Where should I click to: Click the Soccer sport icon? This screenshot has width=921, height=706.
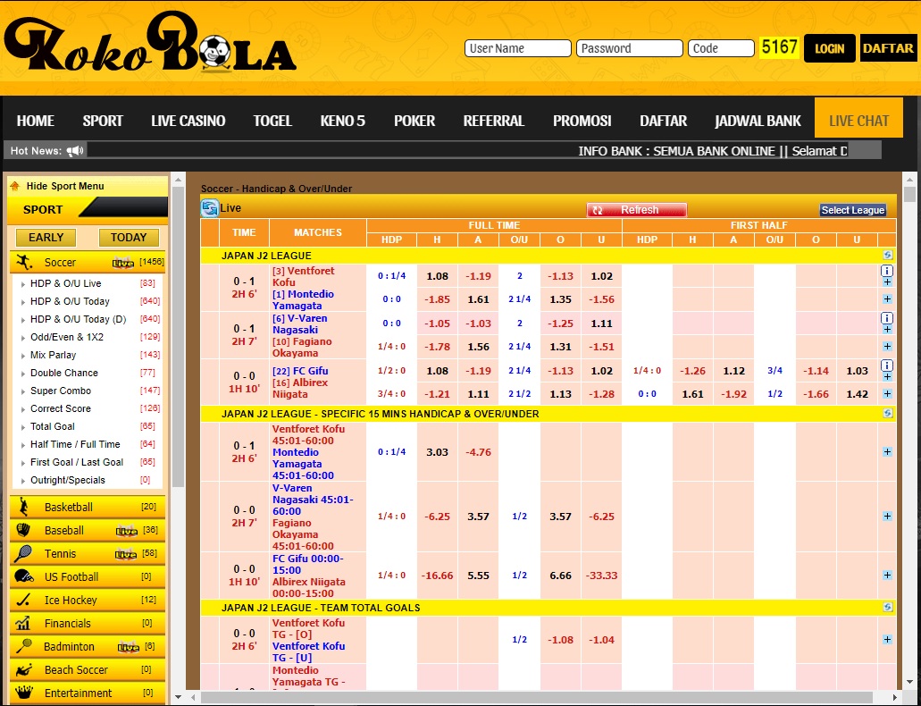coord(25,262)
